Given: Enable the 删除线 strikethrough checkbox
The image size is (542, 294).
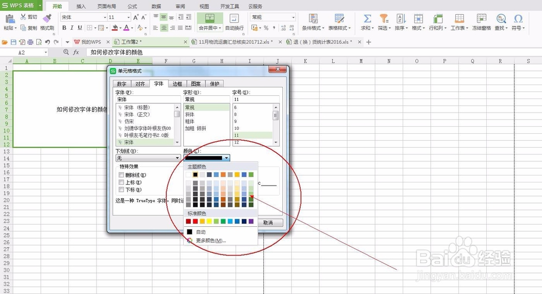Looking at the screenshot, I should pos(121,175).
